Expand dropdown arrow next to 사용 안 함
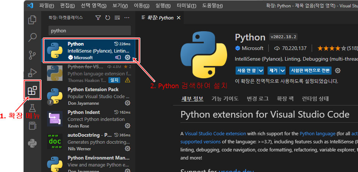358x172 pixels. tap(261, 70)
